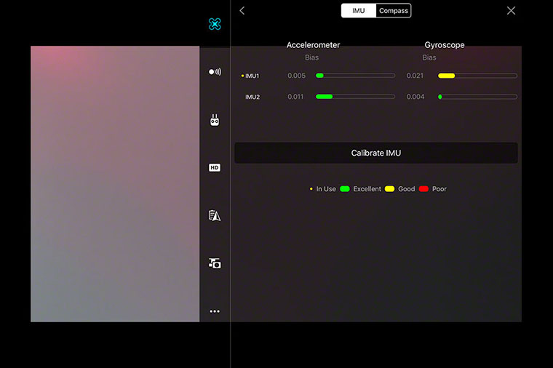Open HD image transmission settings
The image size is (553, 368).
215,167
